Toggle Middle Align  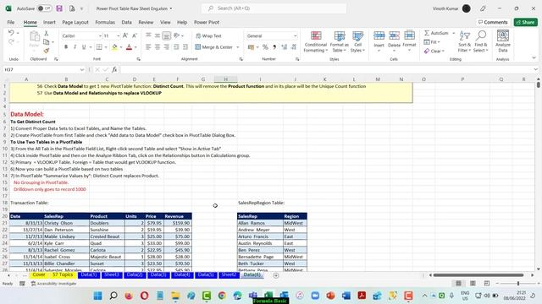(158, 35)
